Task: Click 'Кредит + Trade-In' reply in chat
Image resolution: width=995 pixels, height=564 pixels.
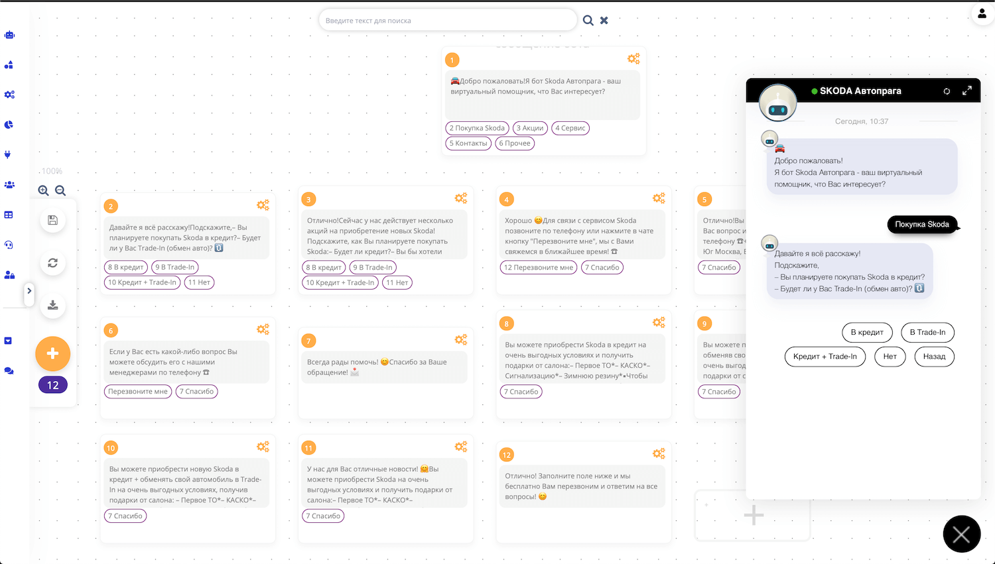Action: tap(825, 357)
